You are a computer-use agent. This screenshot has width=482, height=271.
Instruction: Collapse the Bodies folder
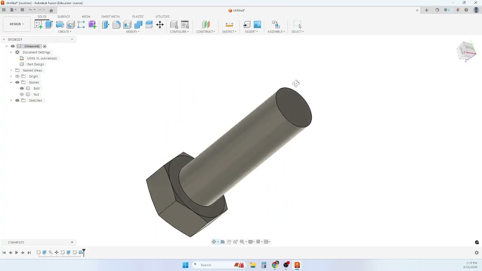pos(11,82)
